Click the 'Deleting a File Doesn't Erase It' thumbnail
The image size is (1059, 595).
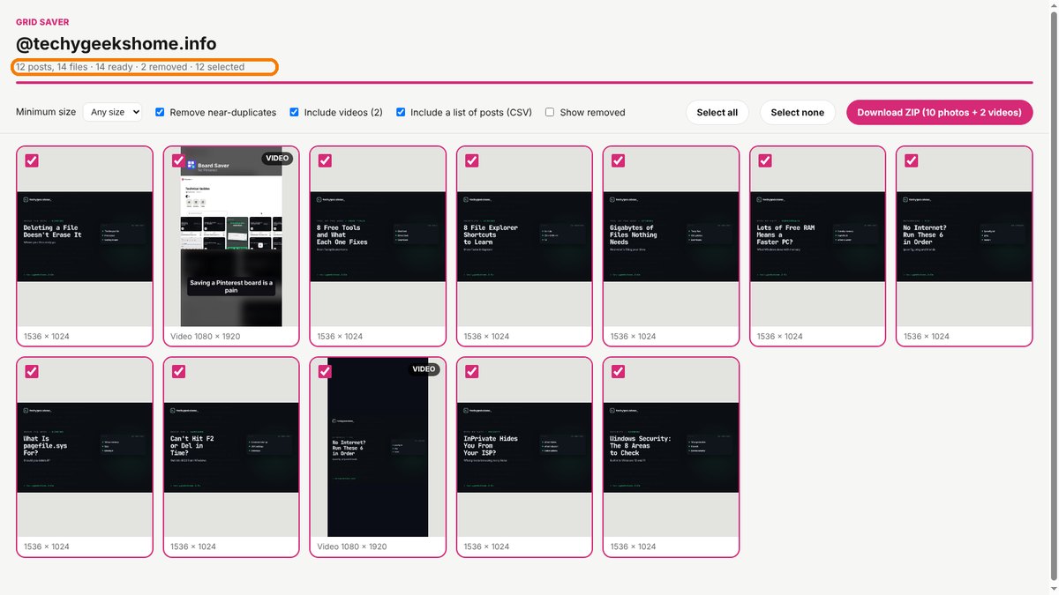[85, 236]
